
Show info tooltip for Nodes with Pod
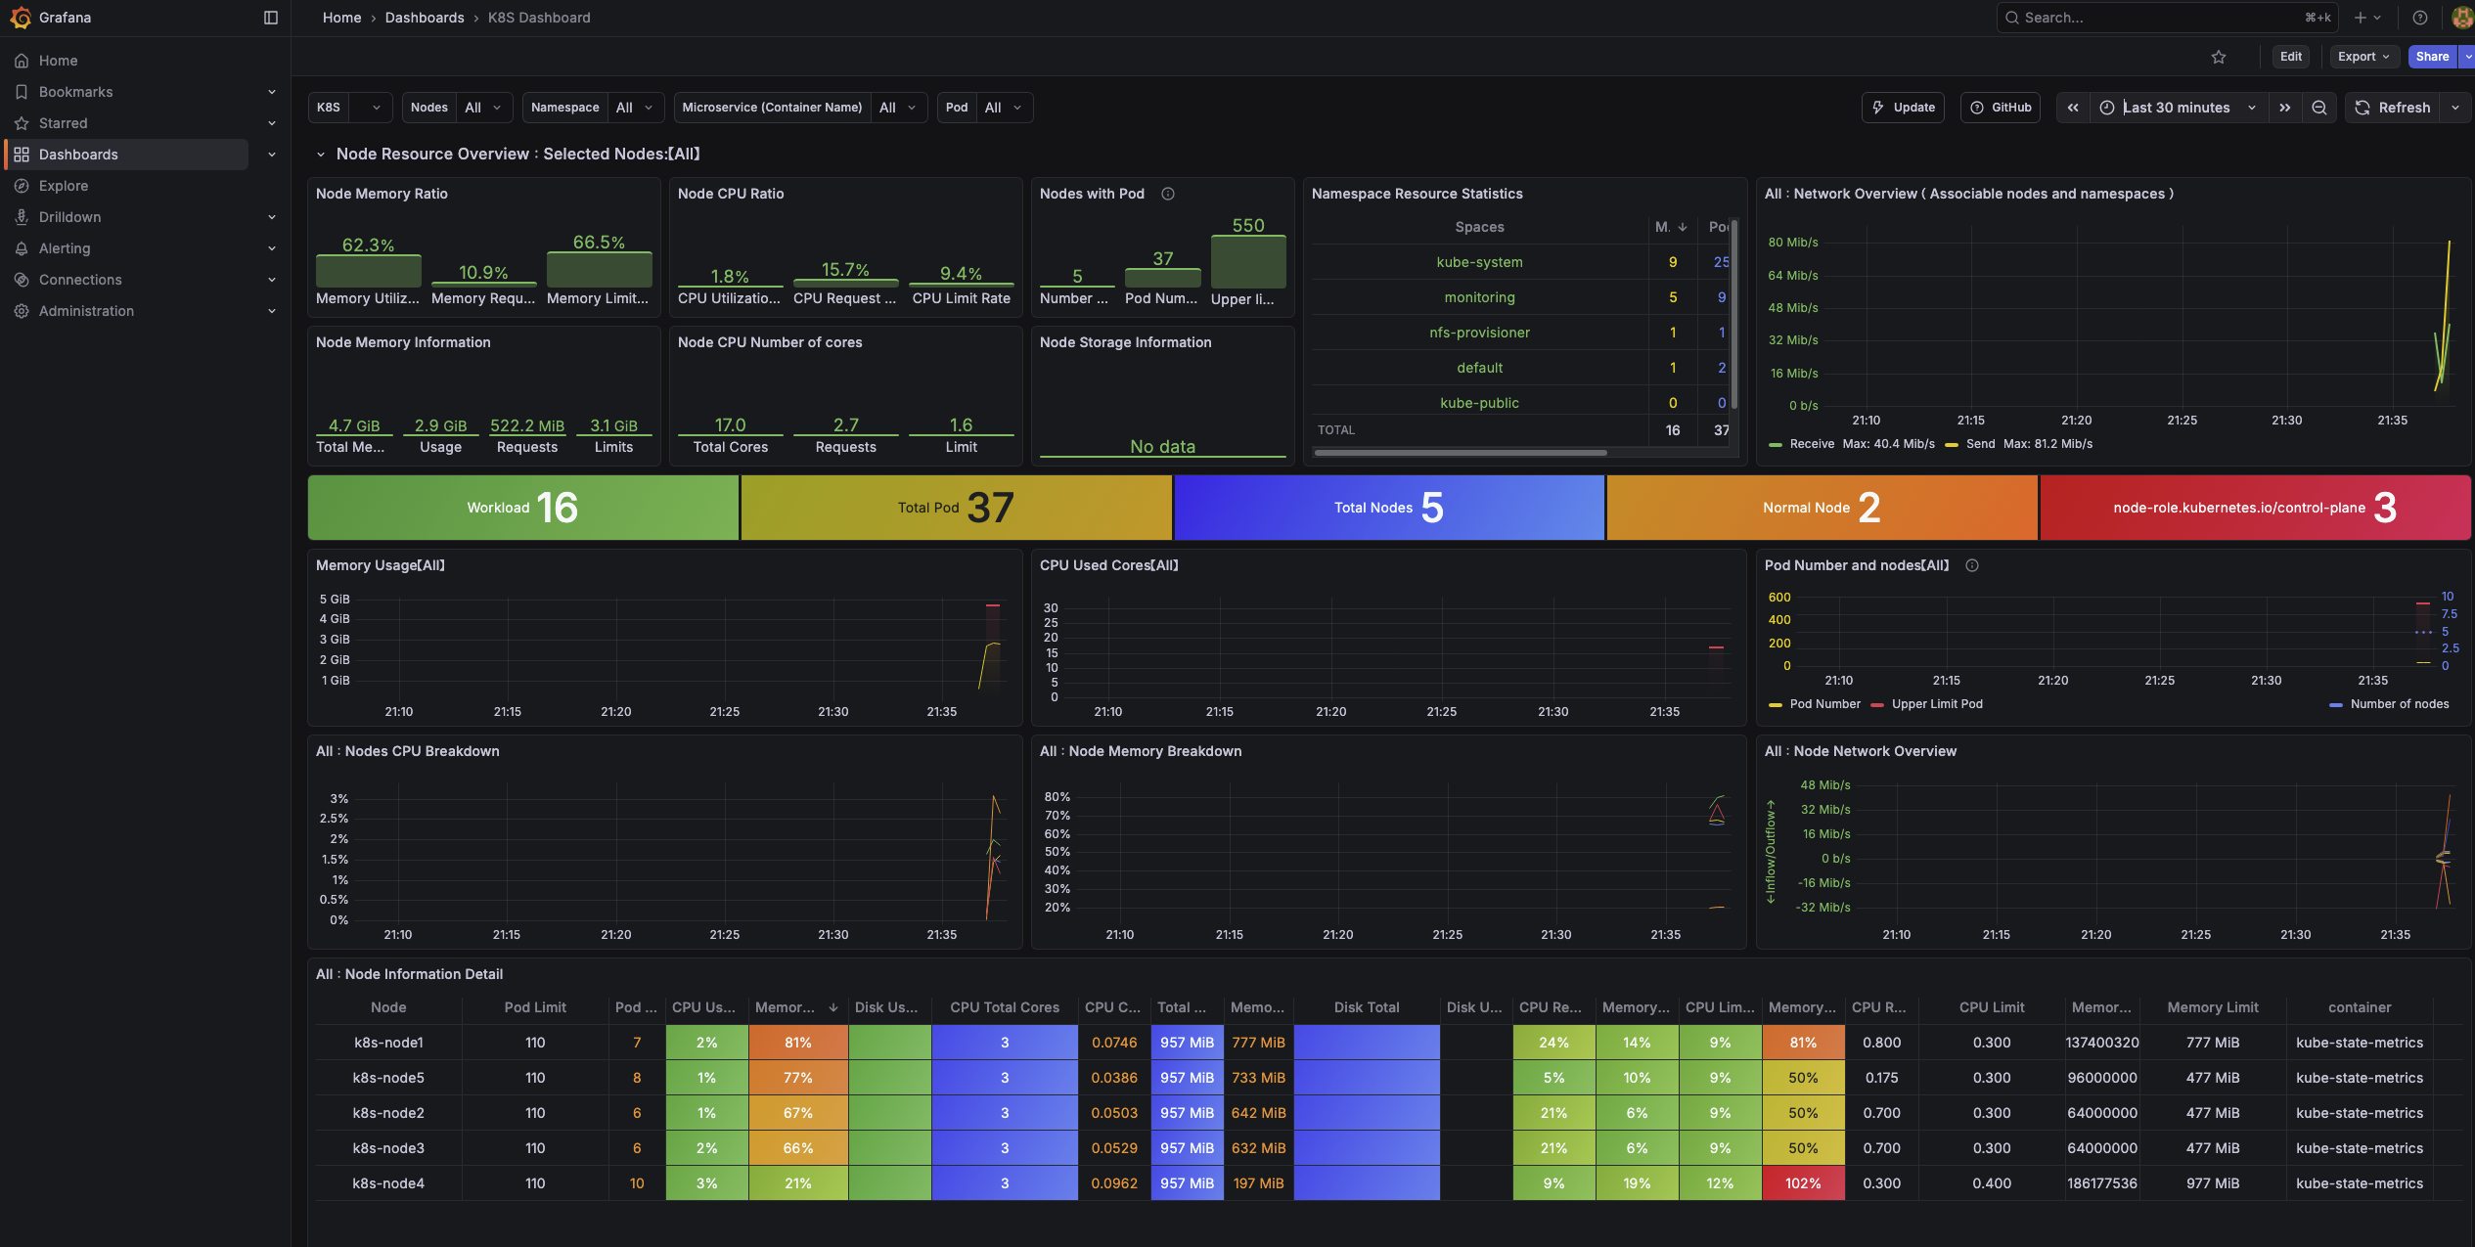pyautogui.click(x=1168, y=194)
